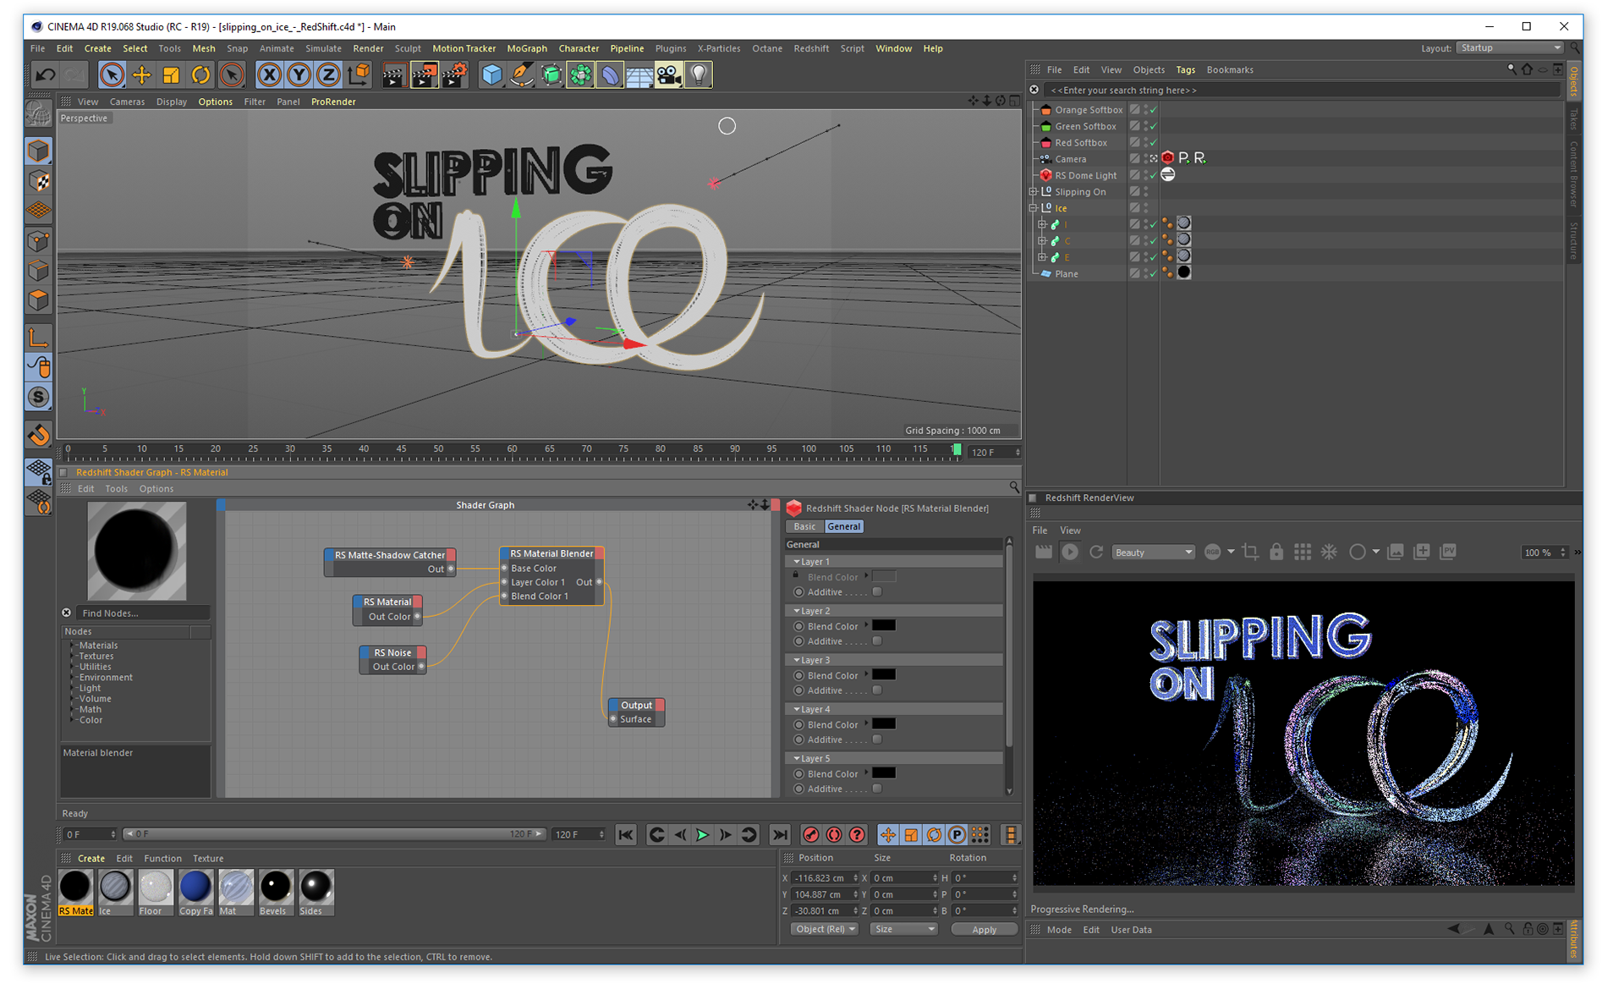Open Create menu in Material Manager
1624x1006 pixels.
(x=91, y=858)
